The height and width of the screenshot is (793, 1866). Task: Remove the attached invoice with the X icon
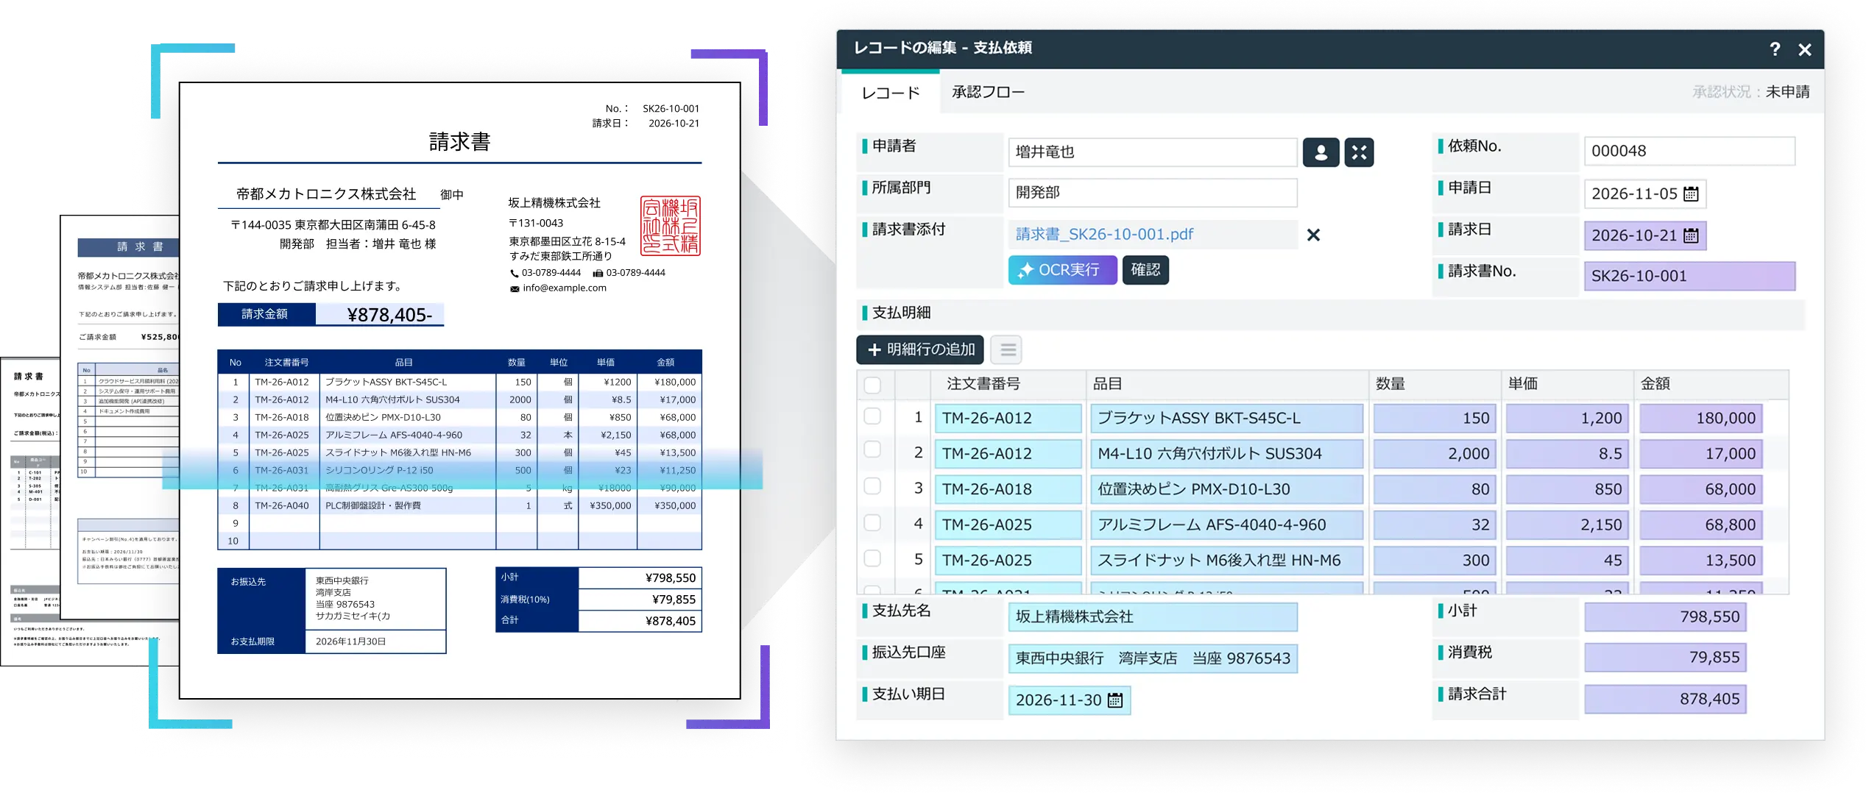(x=1315, y=235)
